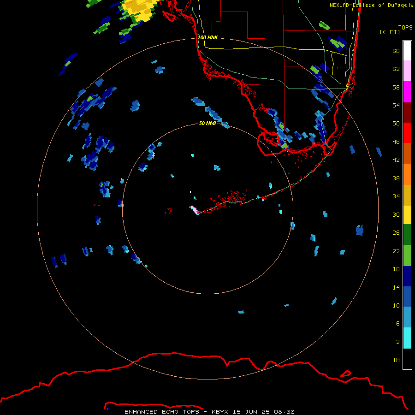The image size is (415, 415).
Task: Click the orange 38 kft legend swatch
Action: click(x=407, y=174)
